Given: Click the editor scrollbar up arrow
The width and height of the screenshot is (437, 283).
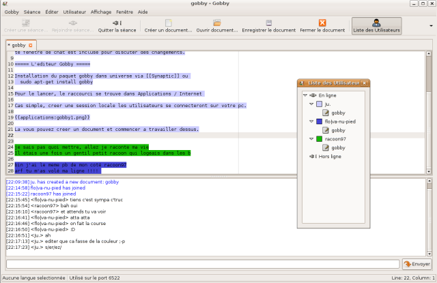Looking at the screenshot, I should 429,53.
